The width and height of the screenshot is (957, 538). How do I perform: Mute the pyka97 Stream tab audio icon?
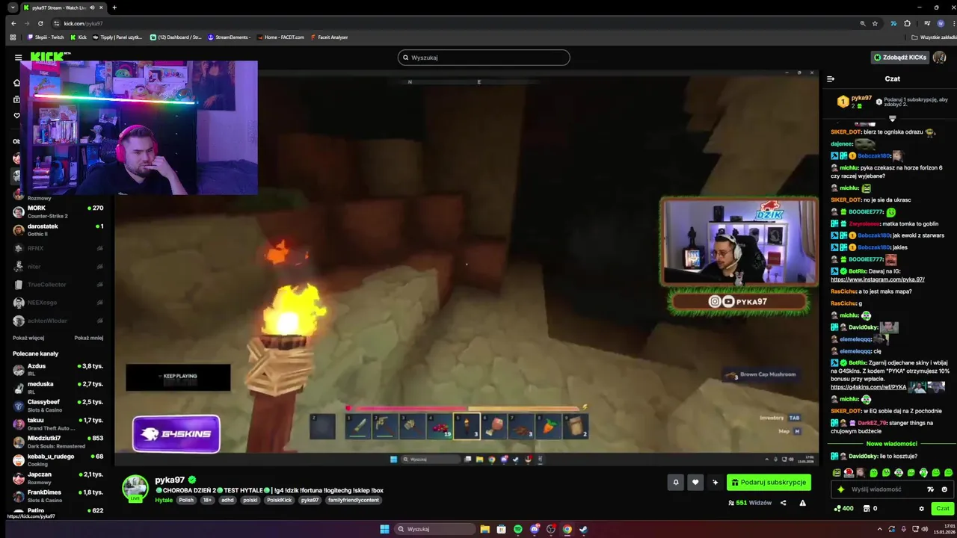click(92, 7)
